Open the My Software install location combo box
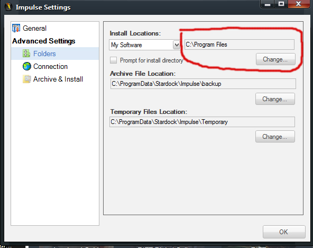 [144, 45]
